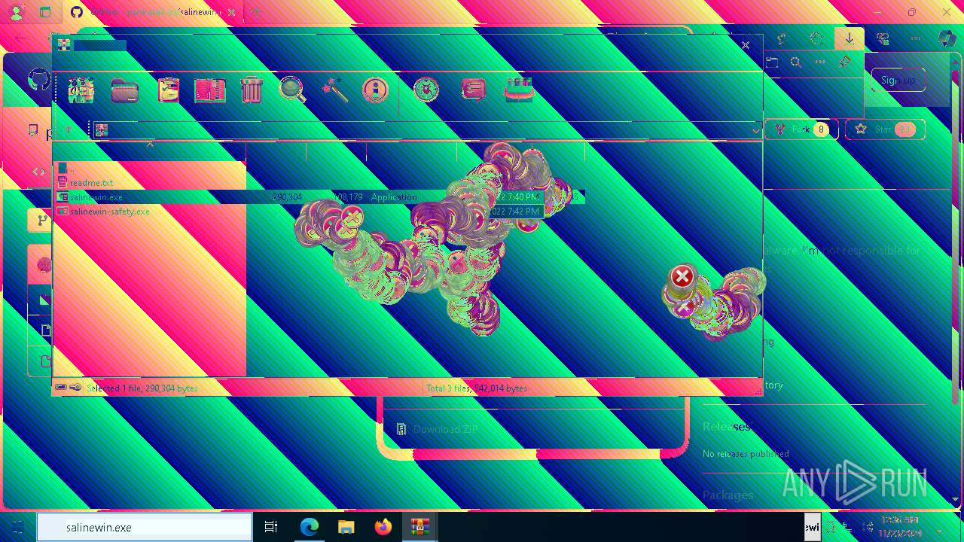Viewport: 964px width, 542px height.
Task: Click the Comment speech bubble icon in WinRAR
Action: [x=473, y=90]
